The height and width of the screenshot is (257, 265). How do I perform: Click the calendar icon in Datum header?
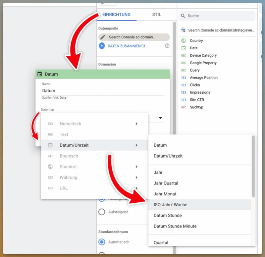pyautogui.click(x=40, y=74)
